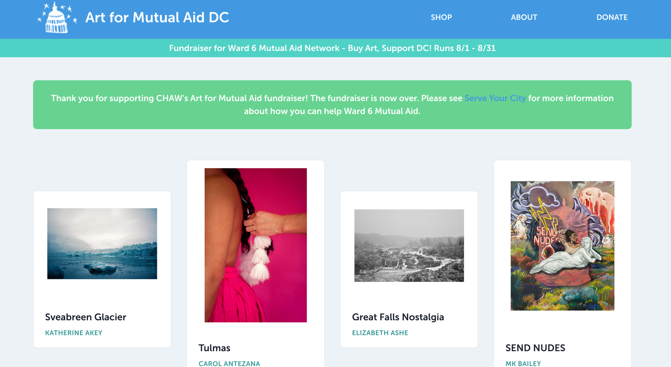671x367 pixels.
Task: Select artist name MK Bailey
Action: [x=523, y=363]
